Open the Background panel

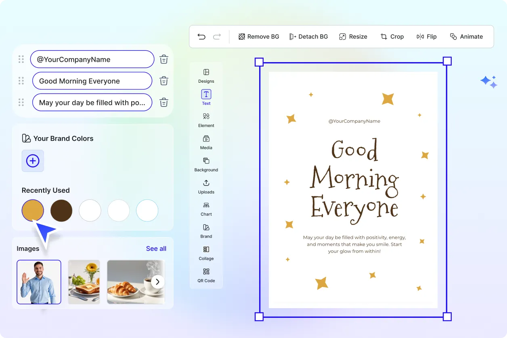[x=206, y=164]
